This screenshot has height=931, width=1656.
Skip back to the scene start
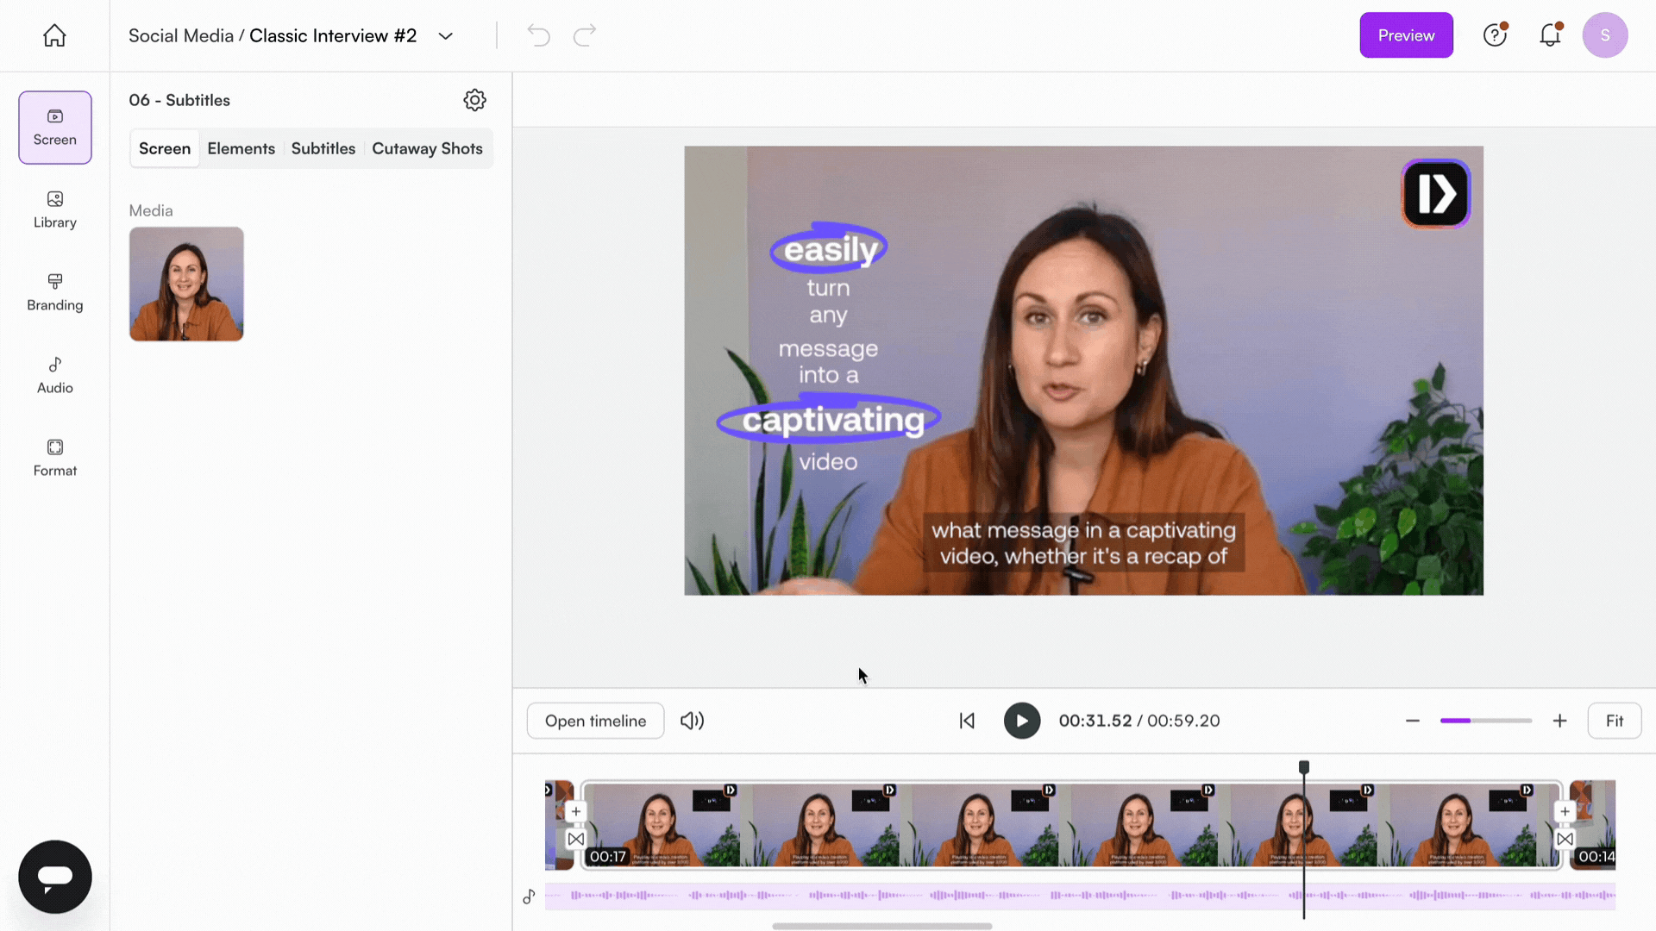click(x=967, y=721)
